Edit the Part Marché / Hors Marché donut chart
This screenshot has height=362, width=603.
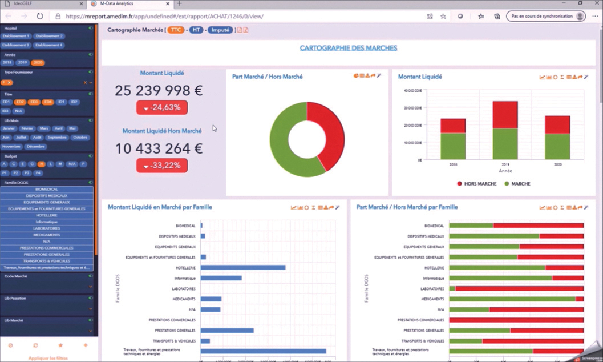click(379, 76)
